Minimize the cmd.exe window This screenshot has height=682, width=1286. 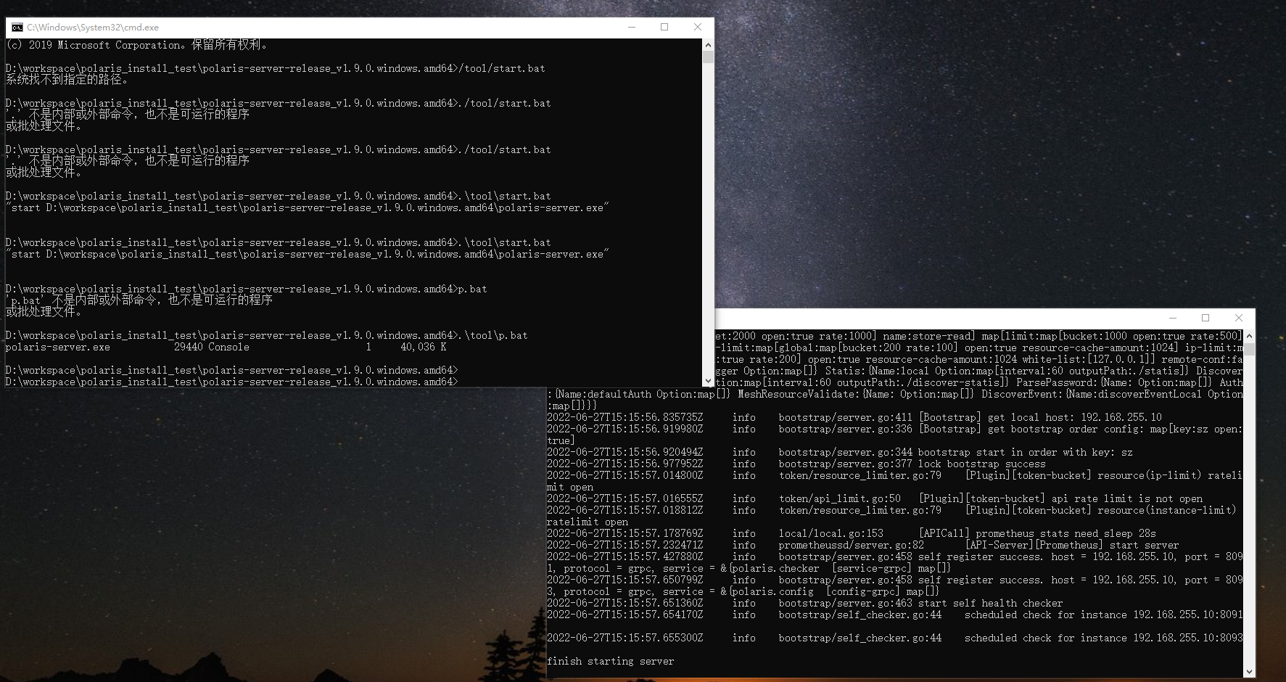point(630,27)
